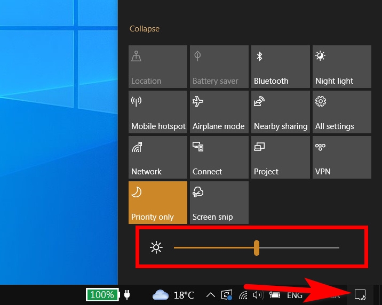Open All settings tile
This screenshot has width=382, height=305.
(342, 112)
